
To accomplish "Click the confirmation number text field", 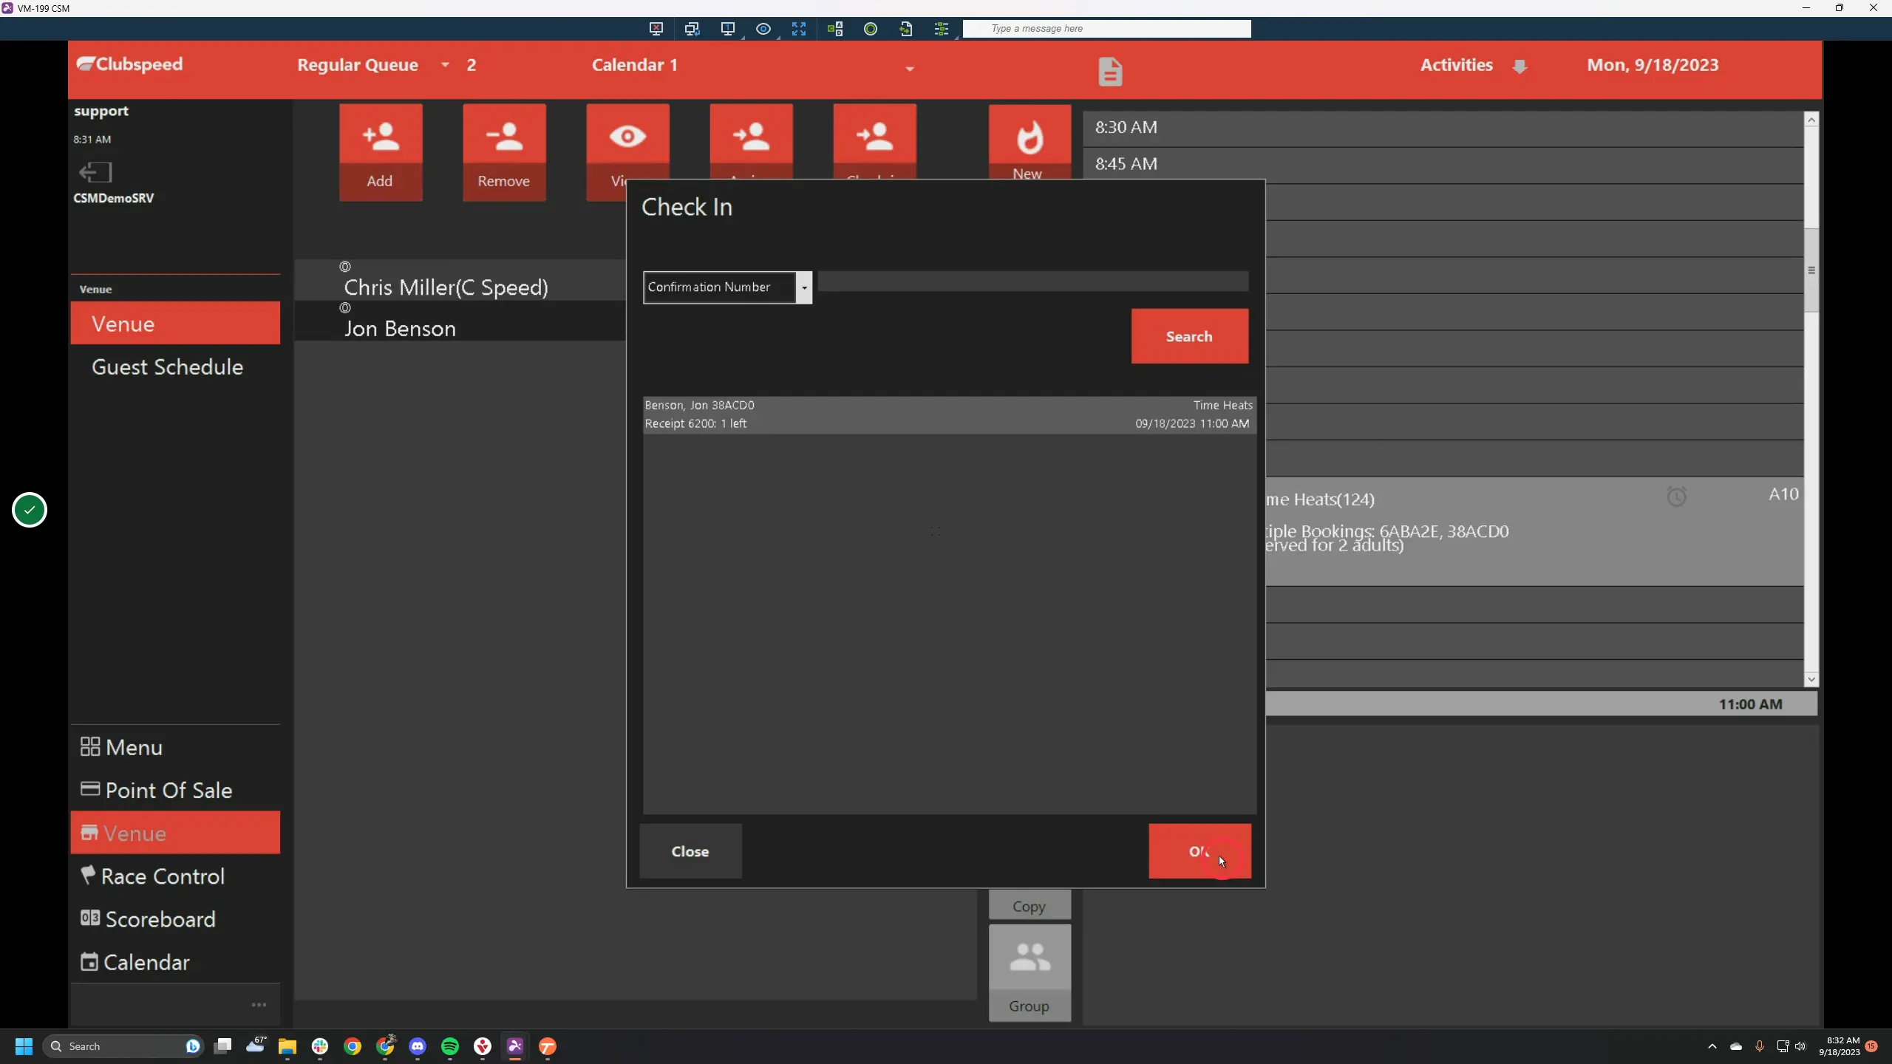I will click(x=1033, y=282).
